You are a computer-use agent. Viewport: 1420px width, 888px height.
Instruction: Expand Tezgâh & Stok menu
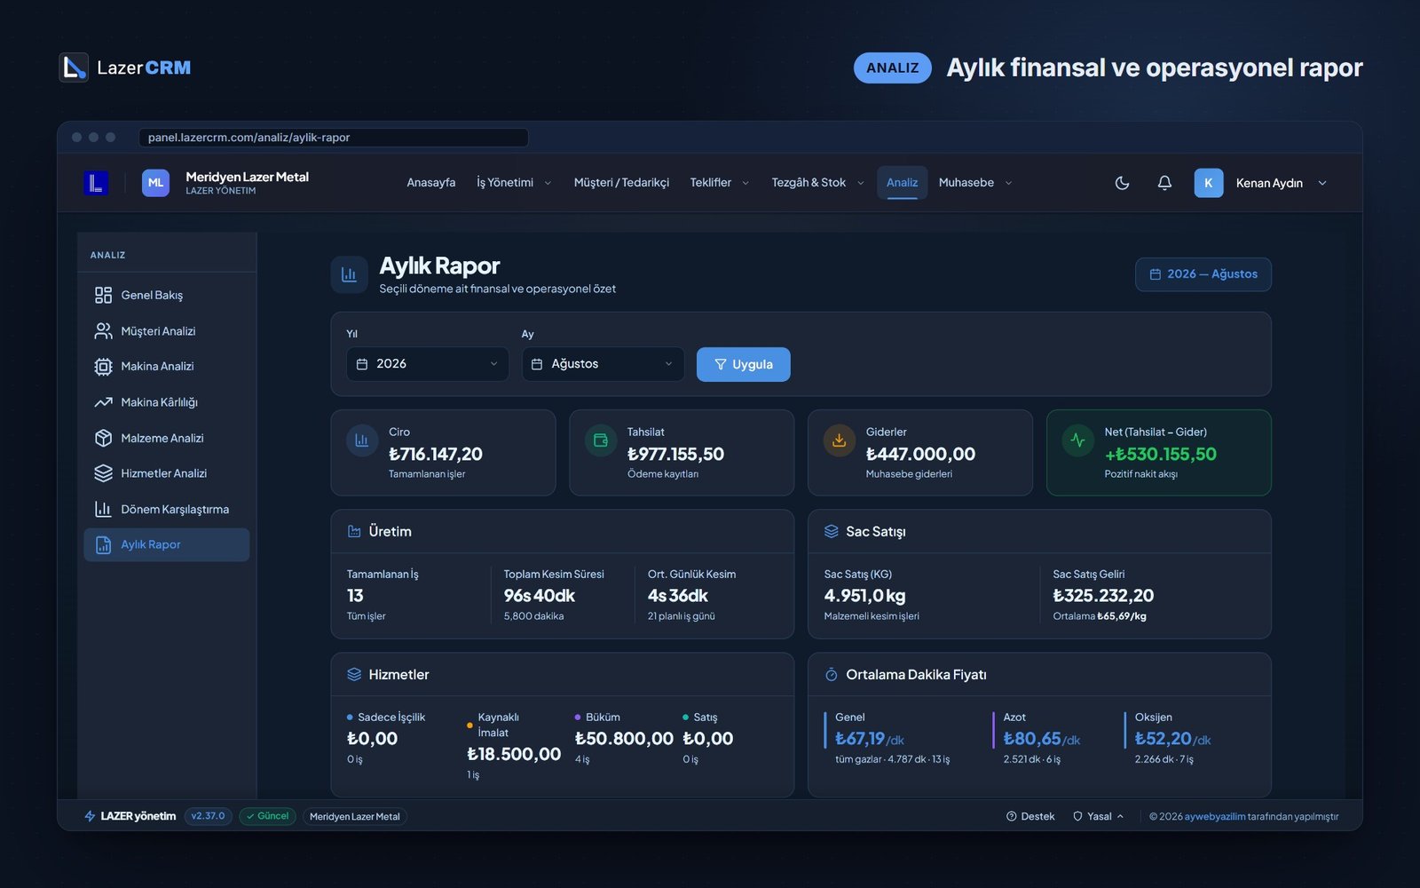tap(817, 183)
